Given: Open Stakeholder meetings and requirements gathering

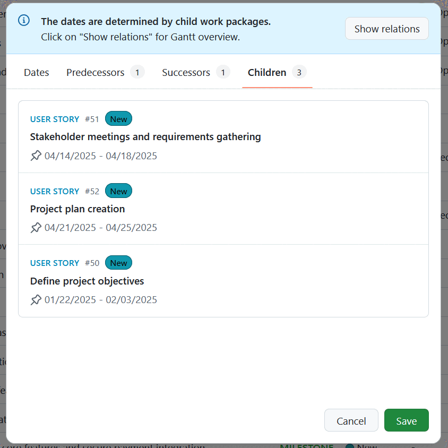Looking at the screenshot, I should coord(145,136).
